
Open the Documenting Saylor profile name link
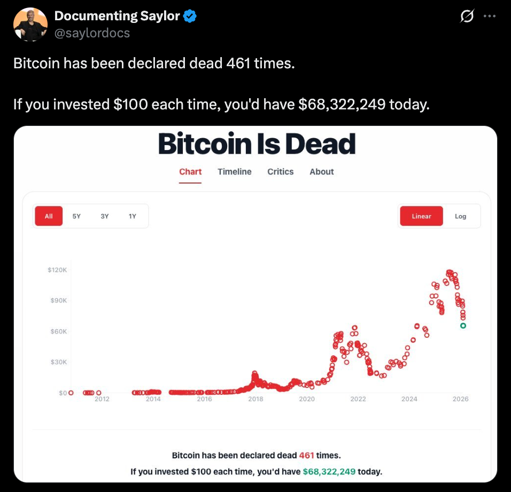[117, 17]
